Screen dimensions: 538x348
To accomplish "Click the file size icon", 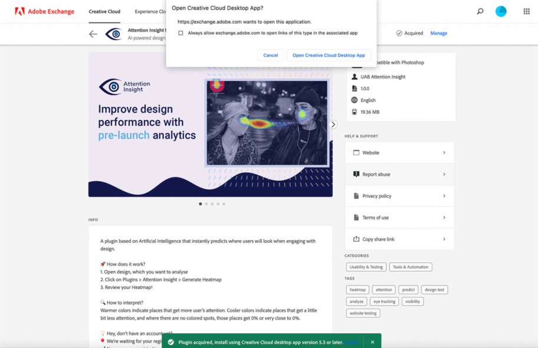I will (355, 111).
